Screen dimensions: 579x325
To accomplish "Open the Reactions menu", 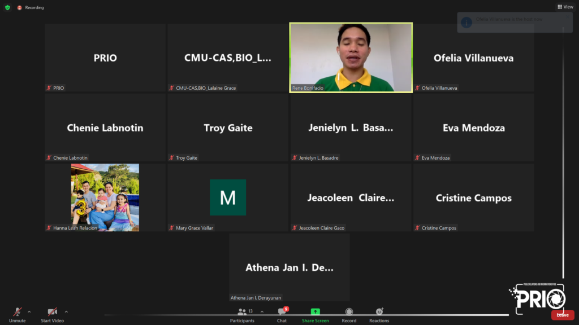I will tap(379, 312).
